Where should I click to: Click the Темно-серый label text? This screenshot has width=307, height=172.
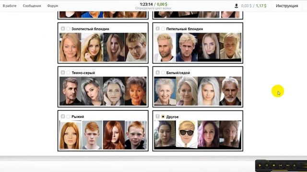pos(83,73)
